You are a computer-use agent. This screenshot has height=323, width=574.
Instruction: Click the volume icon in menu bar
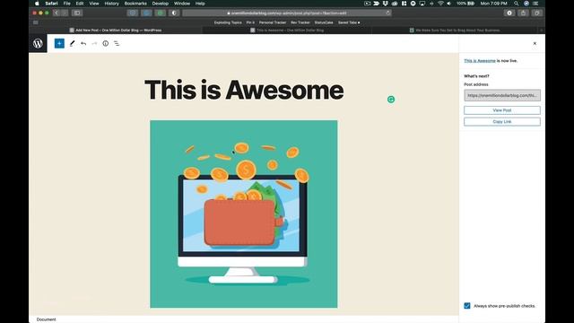[449, 4]
